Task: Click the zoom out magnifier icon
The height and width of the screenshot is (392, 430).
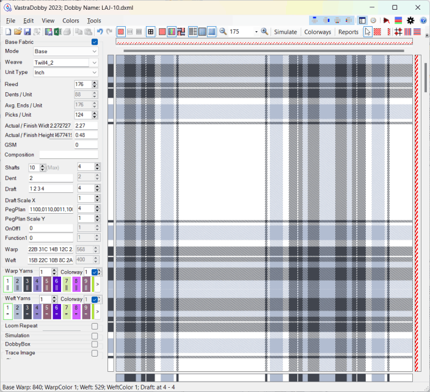Action: pos(223,32)
